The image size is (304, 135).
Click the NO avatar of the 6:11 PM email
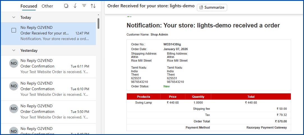pos(14,63)
